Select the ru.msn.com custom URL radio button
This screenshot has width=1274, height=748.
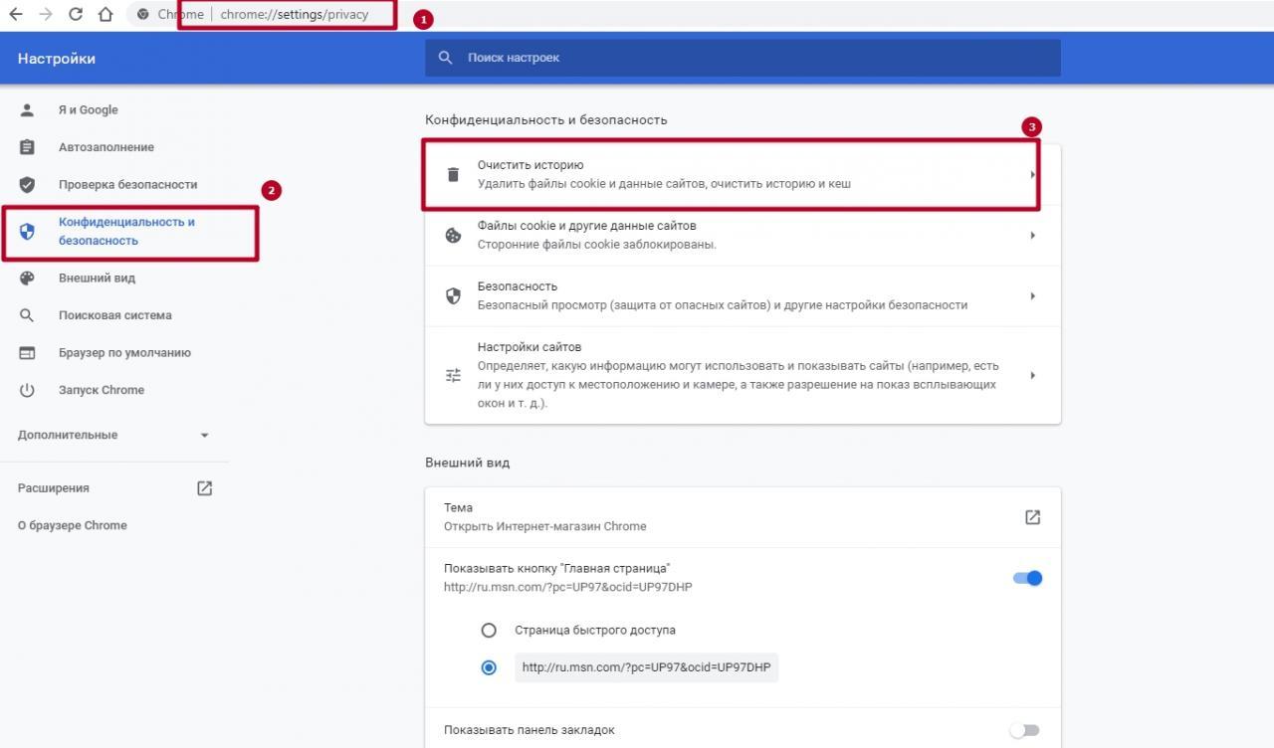click(x=489, y=667)
